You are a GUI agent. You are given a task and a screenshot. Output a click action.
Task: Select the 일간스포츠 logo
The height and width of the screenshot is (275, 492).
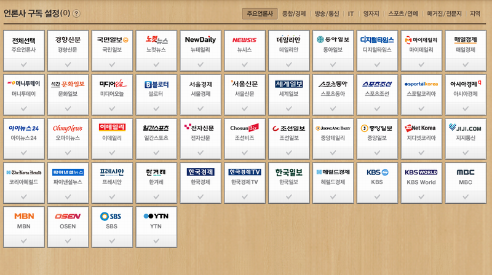point(156,128)
